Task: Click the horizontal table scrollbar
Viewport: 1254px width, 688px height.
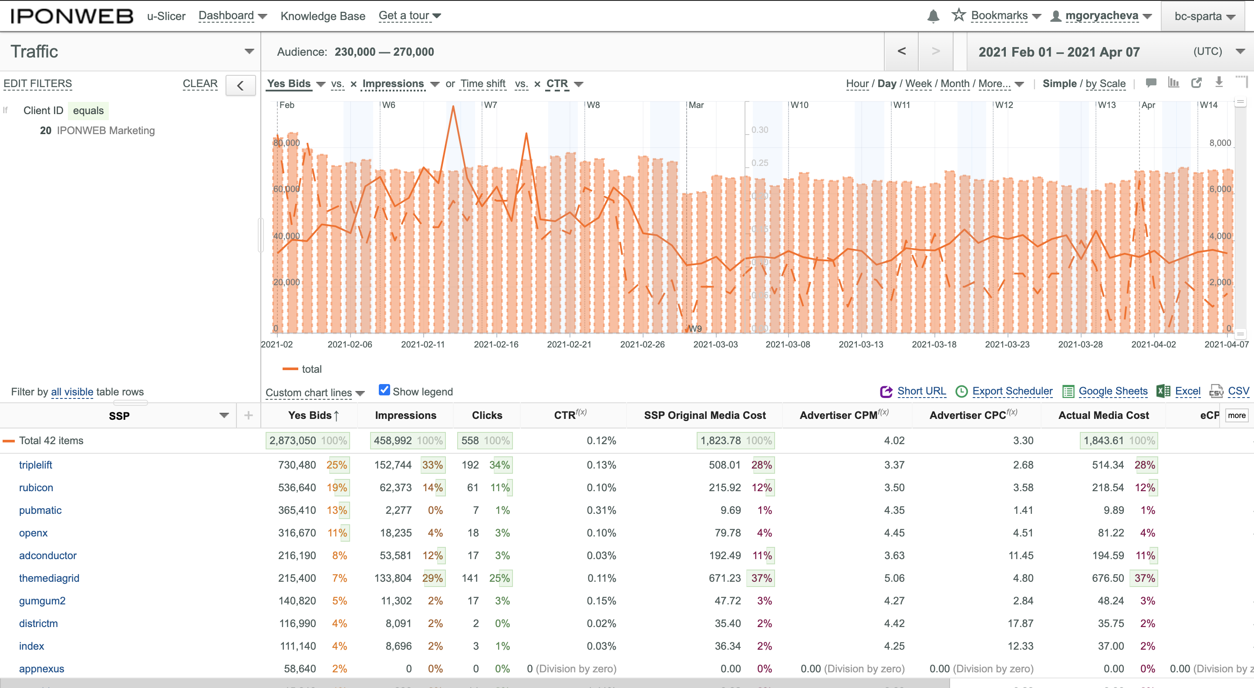Action: (475, 683)
